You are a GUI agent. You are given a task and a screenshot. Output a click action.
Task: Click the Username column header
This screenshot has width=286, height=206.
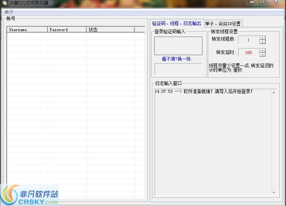pyautogui.click(x=27, y=30)
